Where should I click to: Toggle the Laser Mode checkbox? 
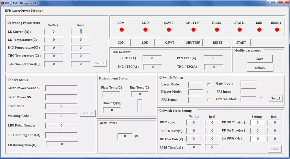point(209,84)
